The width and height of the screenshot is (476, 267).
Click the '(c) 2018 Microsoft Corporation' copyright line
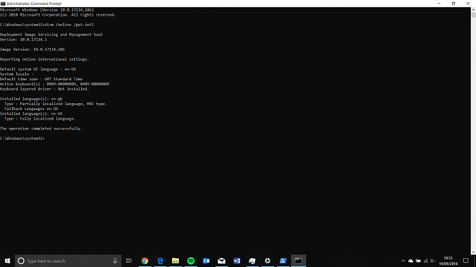pos(58,15)
